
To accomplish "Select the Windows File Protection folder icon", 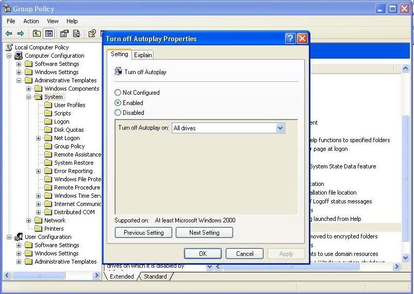I will pos(48,179).
